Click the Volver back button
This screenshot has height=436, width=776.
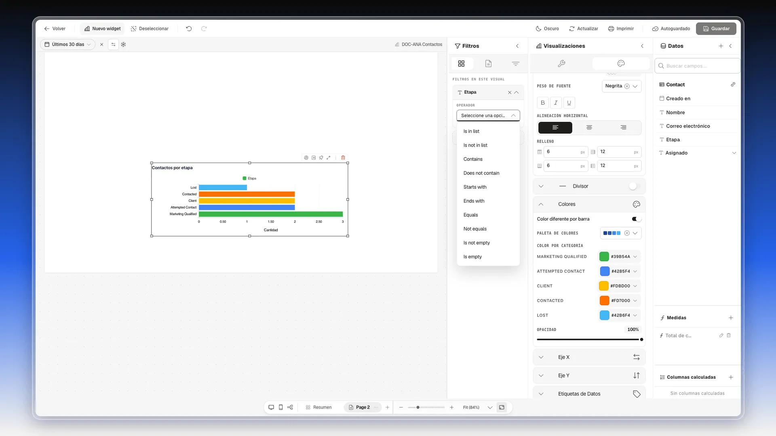(55, 29)
